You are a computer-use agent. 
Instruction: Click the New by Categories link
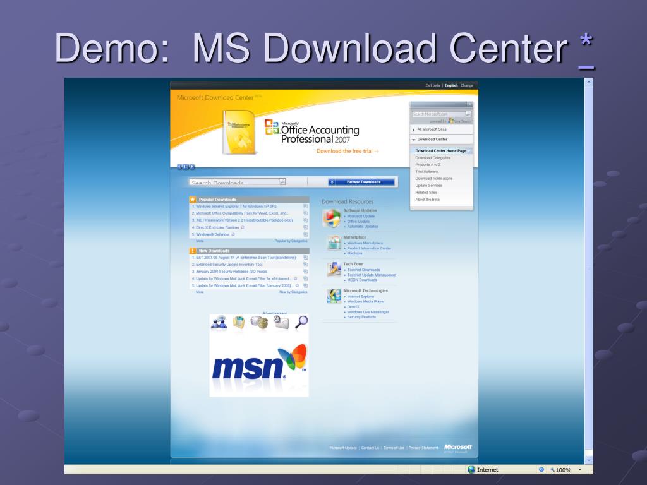[x=293, y=292]
